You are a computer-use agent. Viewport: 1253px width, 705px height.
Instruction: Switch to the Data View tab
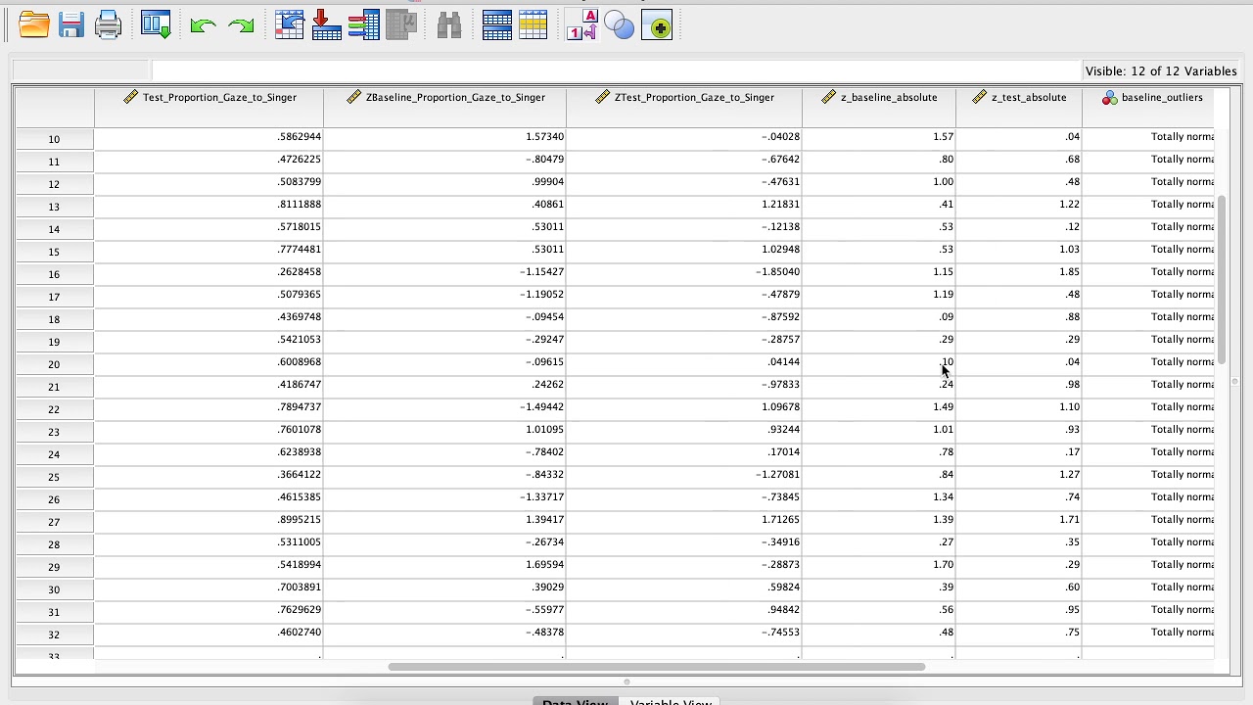click(x=576, y=702)
